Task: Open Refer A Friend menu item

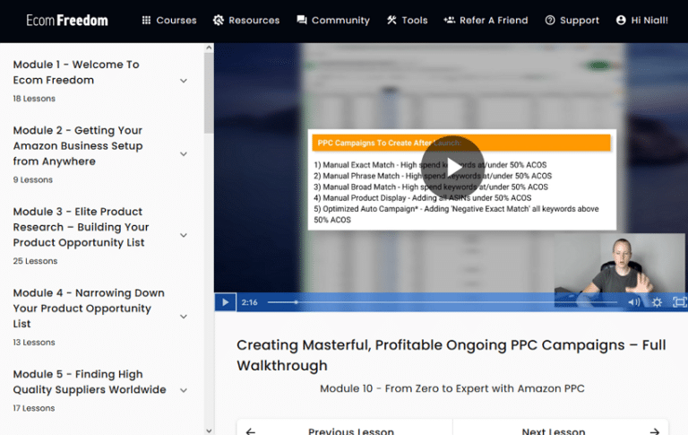Action: (x=486, y=21)
